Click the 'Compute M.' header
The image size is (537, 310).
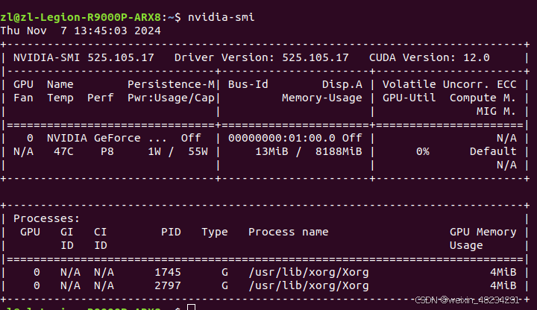pos(483,98)
